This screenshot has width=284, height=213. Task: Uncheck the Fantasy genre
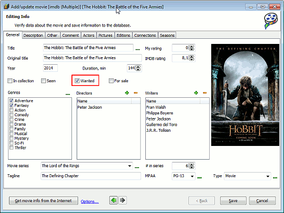click(x=11, y=105)
